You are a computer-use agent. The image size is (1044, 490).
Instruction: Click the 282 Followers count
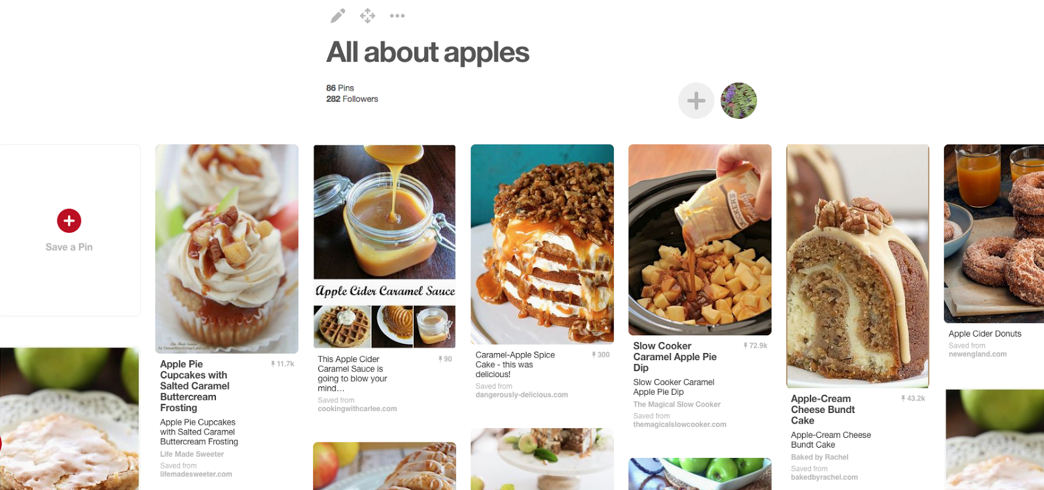click(352, 99)
